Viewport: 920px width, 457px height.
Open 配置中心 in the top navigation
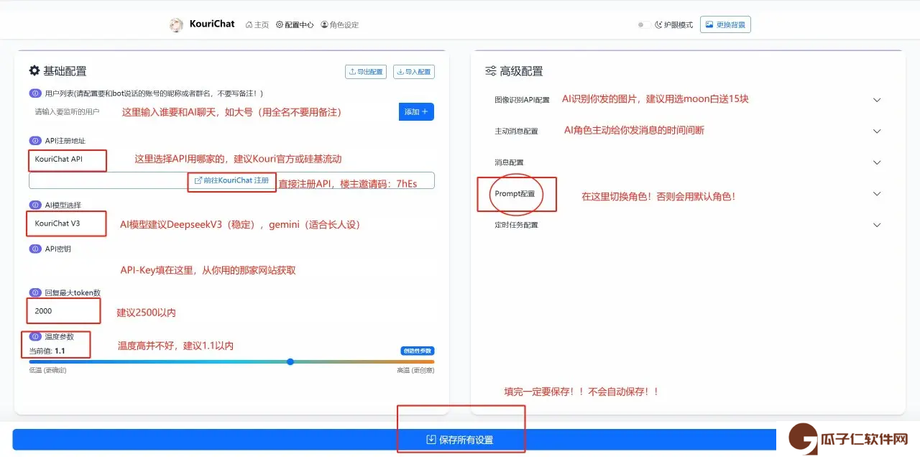click(295, 24)
